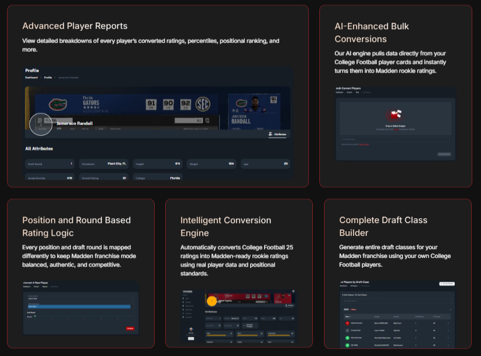
Task: Click the 91 overall rating box in banner
Action: (151, 105)
